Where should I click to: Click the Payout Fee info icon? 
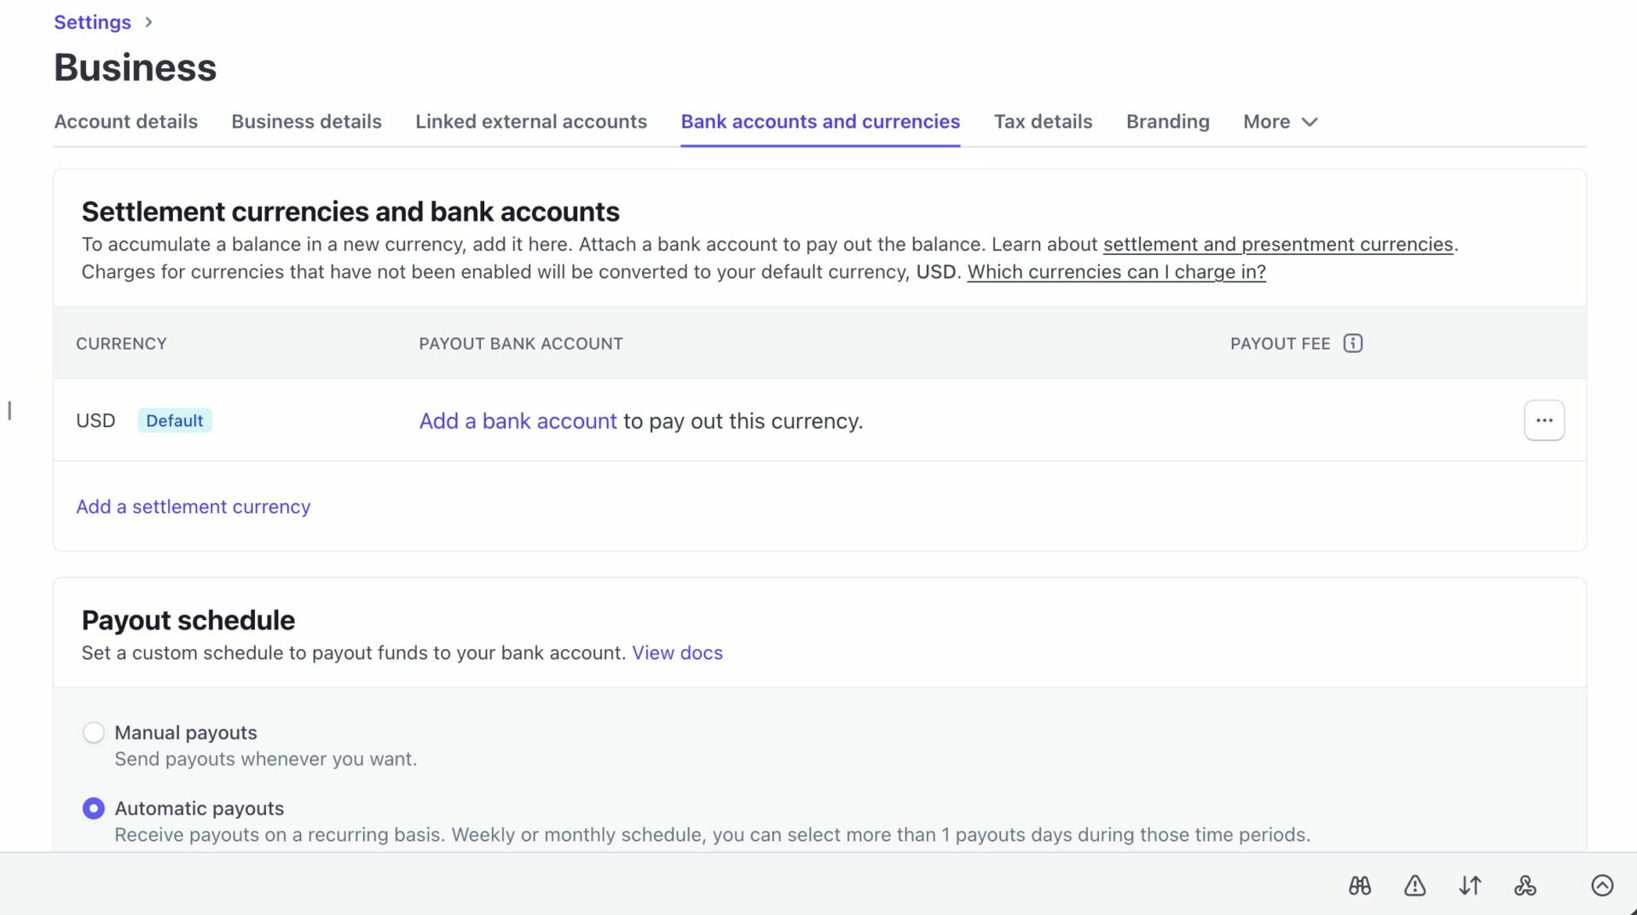(1352, 344)
